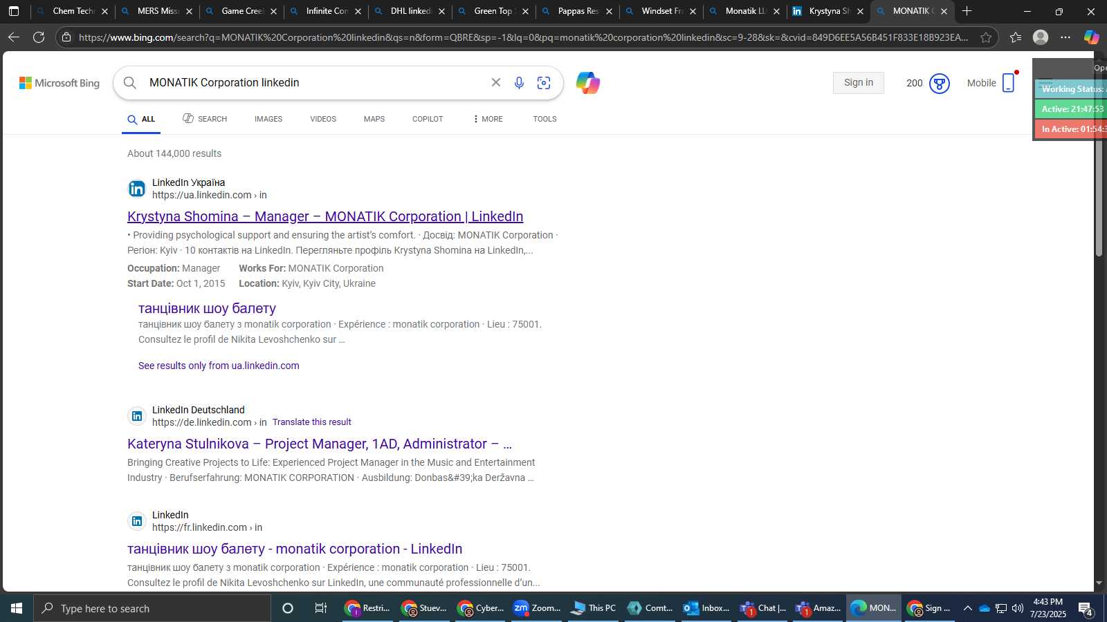The height and width of the screenshot is (622, 1107).
Task: View site information lock icon
Action: (66, 37)
